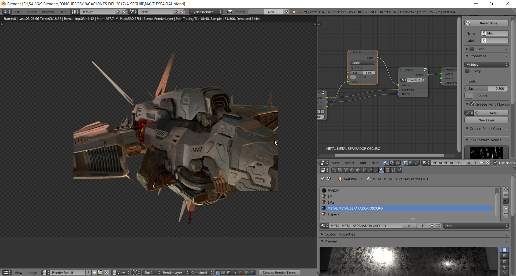
Task: Unlink the material in Properties panel
Action: point(438,226)
